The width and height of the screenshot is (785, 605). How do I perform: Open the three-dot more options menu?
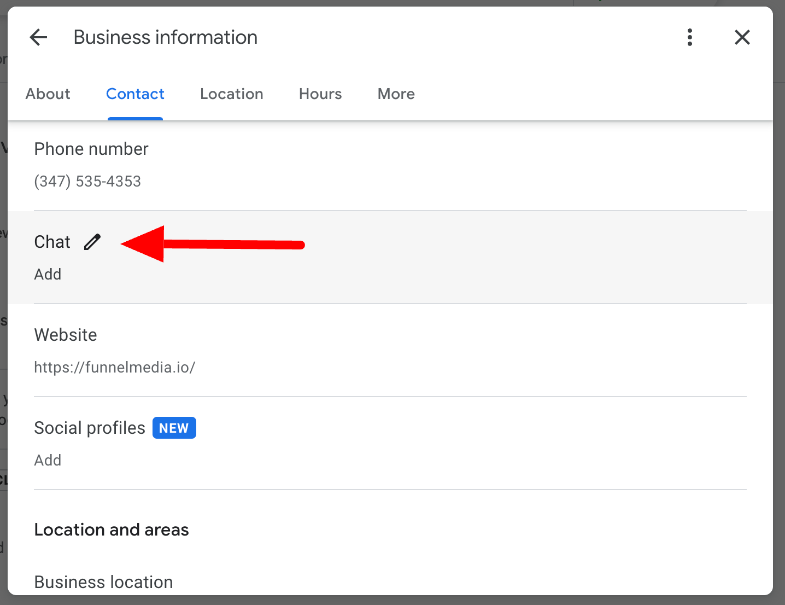coord(689,37)
